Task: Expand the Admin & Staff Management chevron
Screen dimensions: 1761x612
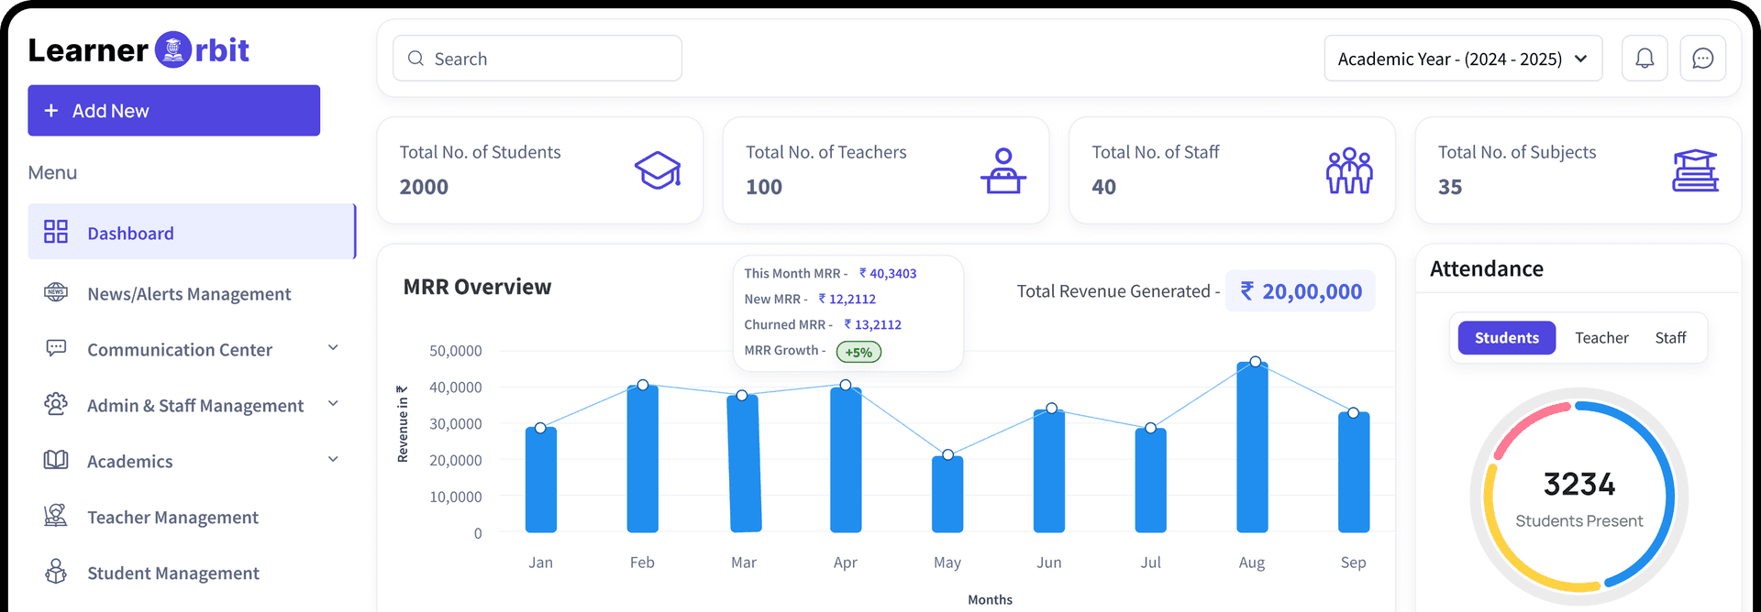Action: coord(333,404)
